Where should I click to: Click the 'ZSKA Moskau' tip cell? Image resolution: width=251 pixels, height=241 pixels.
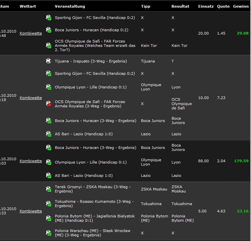tap(154, 189)
